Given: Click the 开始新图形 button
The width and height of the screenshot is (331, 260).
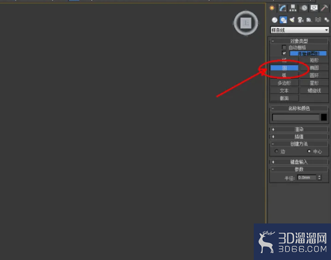Looking at the screenshot, I should pyautogui.click(x=308, y=54).
